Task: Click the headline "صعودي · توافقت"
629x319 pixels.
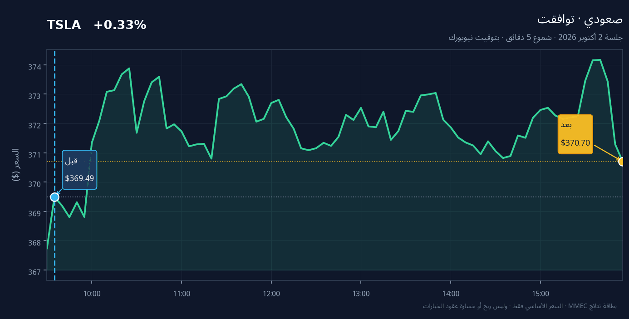Action: pyautogui.click(x=580, y=20)
